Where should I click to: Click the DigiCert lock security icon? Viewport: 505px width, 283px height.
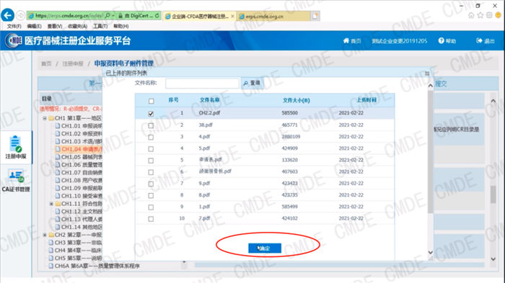(120, 15)
